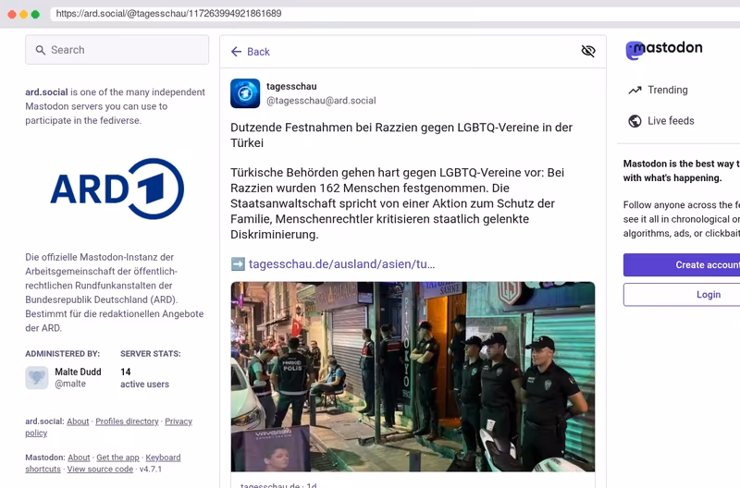Toggle the hide-media eye icon
Image resolution: width=740 pixels, height=488 pixels.
[588, 51]
